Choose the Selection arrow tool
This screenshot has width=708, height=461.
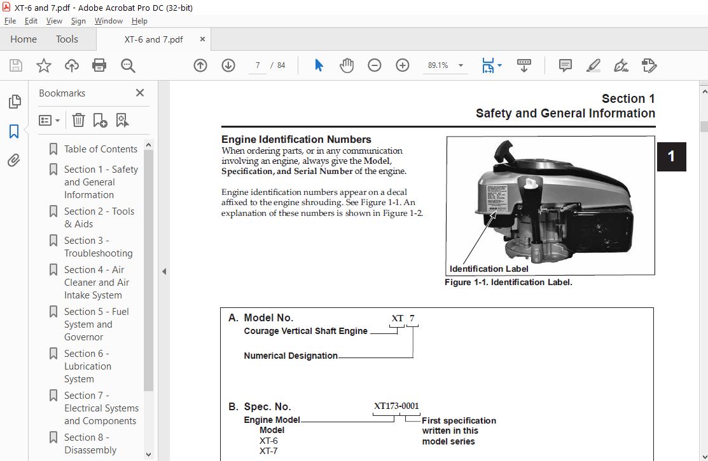point(319,65)
